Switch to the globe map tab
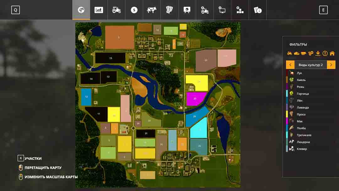Image resolution: width=339 pixels, height=191 pixels. click(x=81, y=10)
